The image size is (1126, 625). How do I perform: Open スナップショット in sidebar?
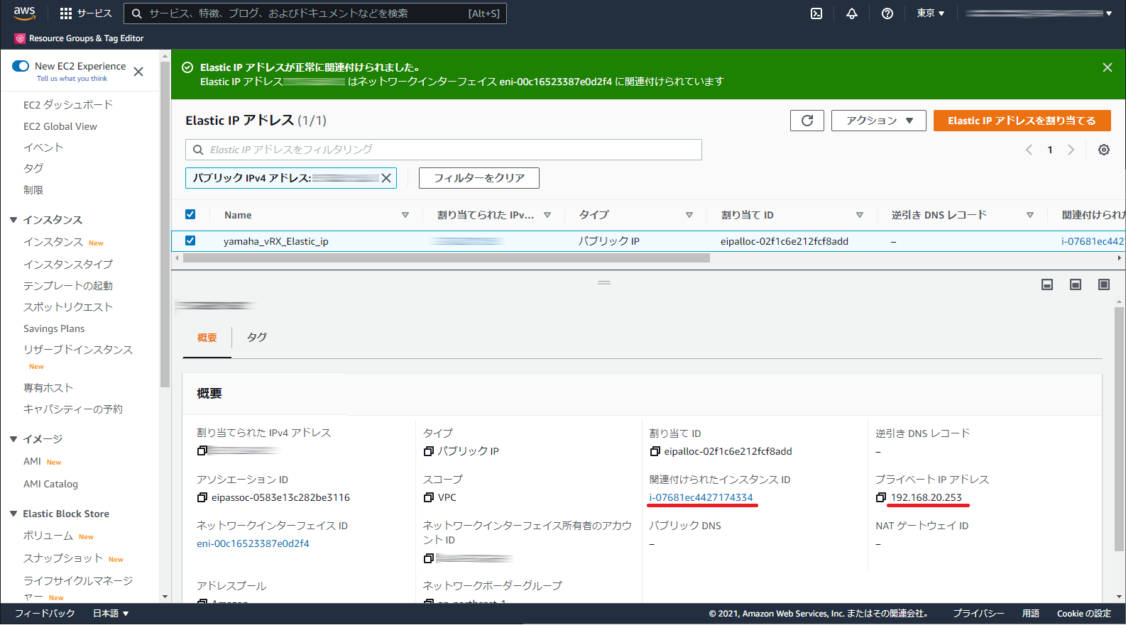pos(63,558)
